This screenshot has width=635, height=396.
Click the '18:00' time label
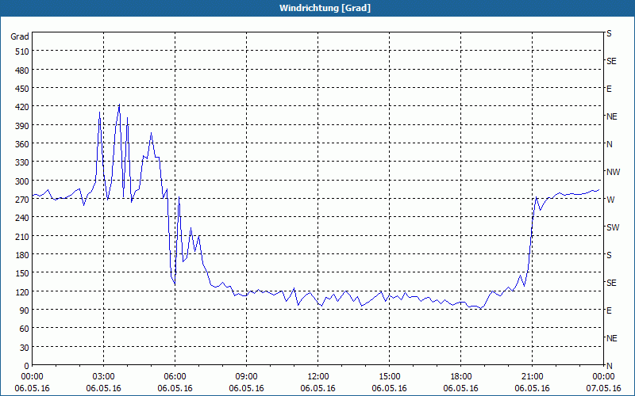(x=461, y=377)
